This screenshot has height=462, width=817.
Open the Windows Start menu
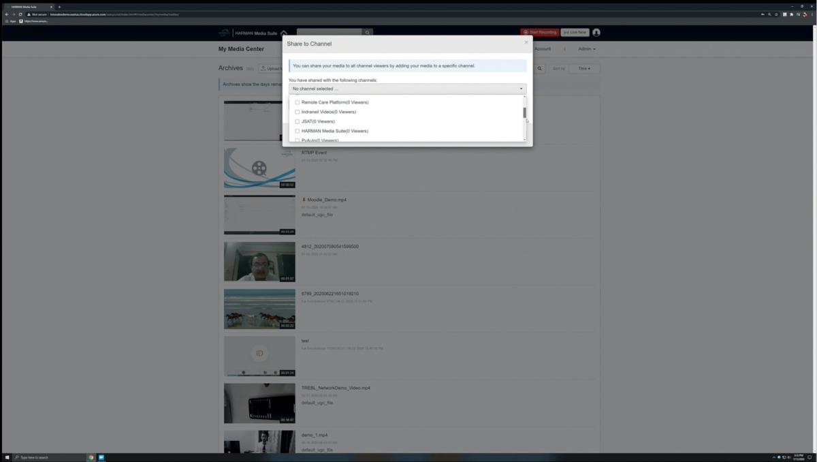click(x=7, y=457)
